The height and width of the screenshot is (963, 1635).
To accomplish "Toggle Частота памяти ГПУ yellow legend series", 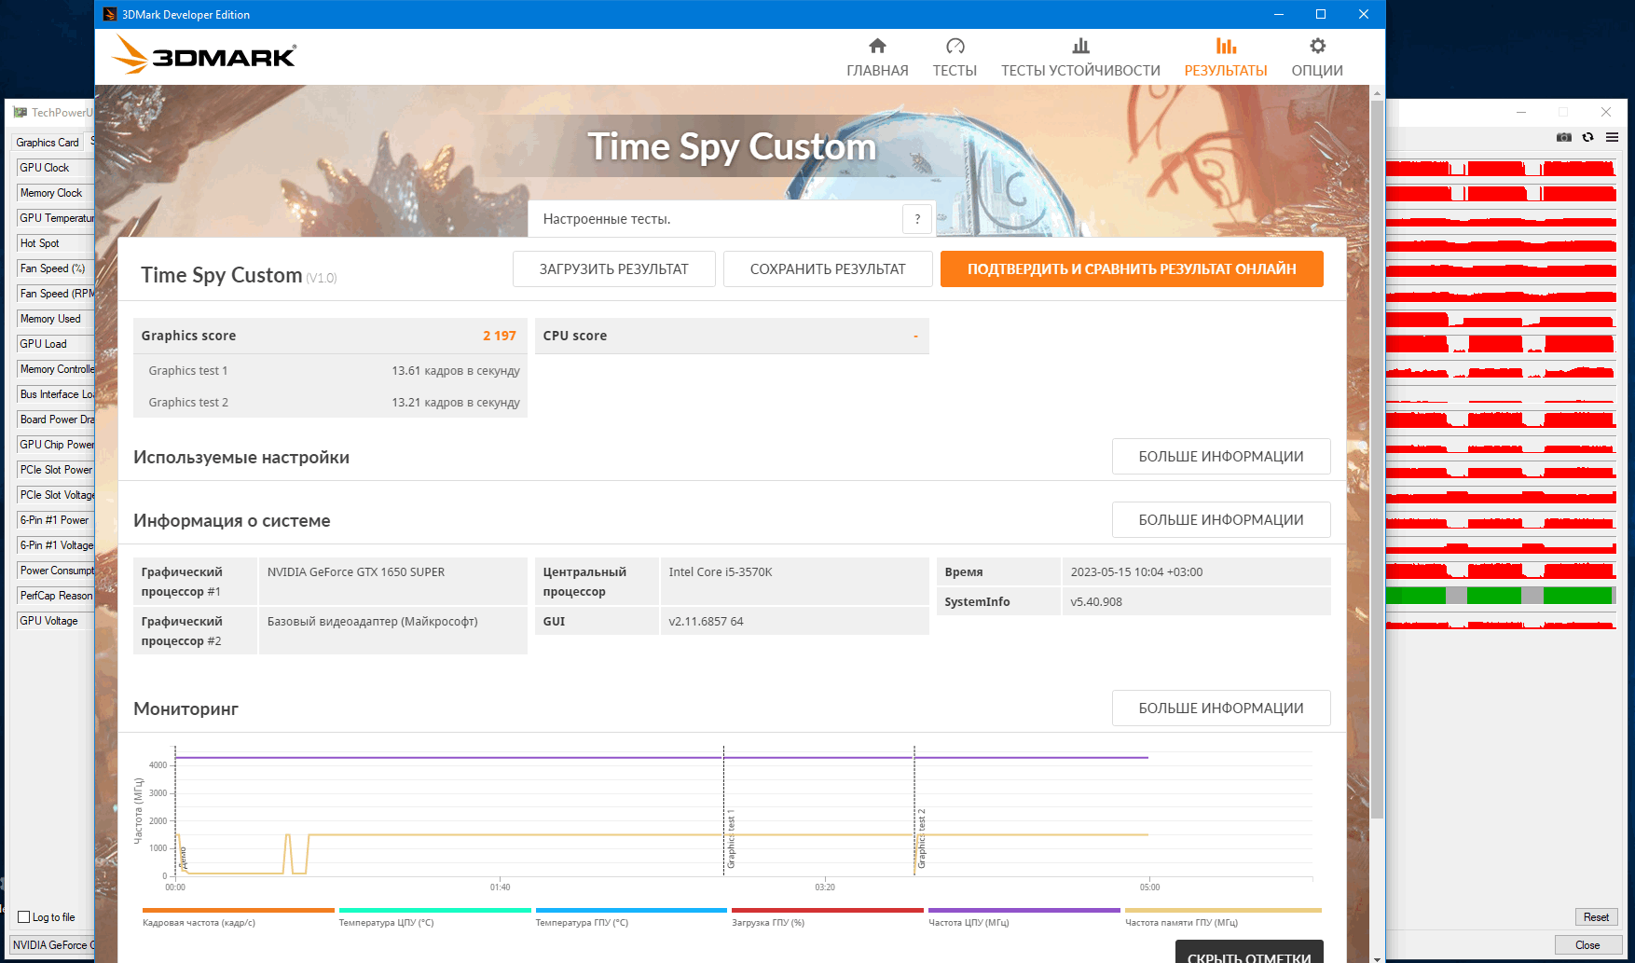I will click(1223, 917).
